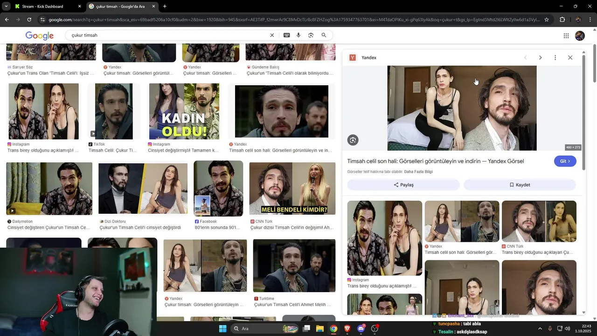Show next image in preview panel
The image size is (597, 336).
(540, 58)
